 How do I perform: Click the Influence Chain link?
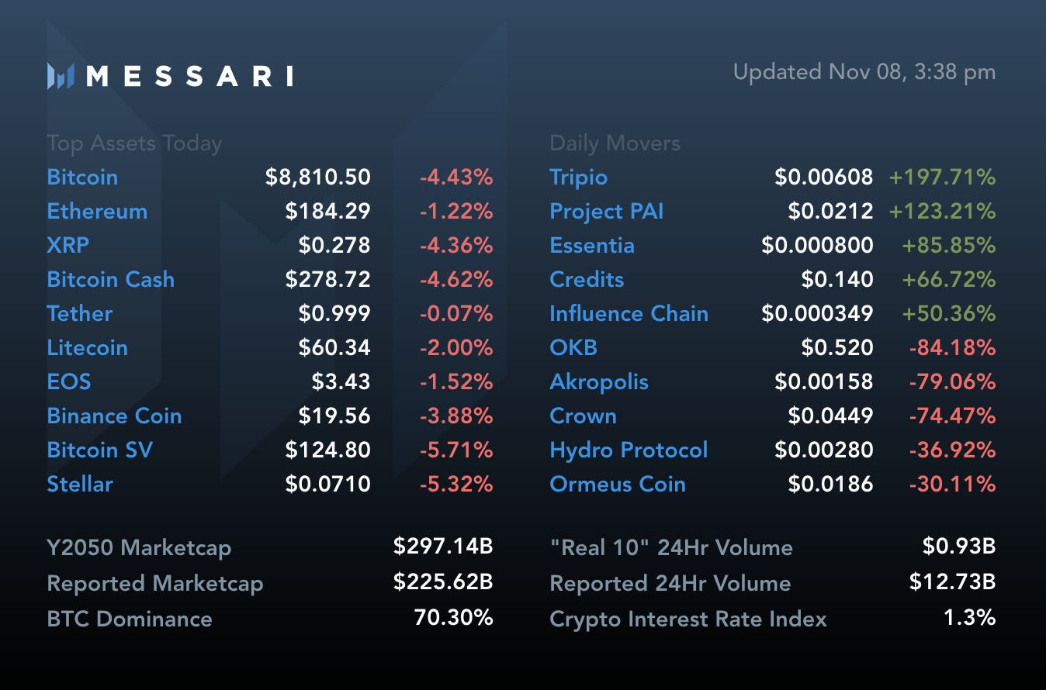pyautogui.click(x=629, y=313)
